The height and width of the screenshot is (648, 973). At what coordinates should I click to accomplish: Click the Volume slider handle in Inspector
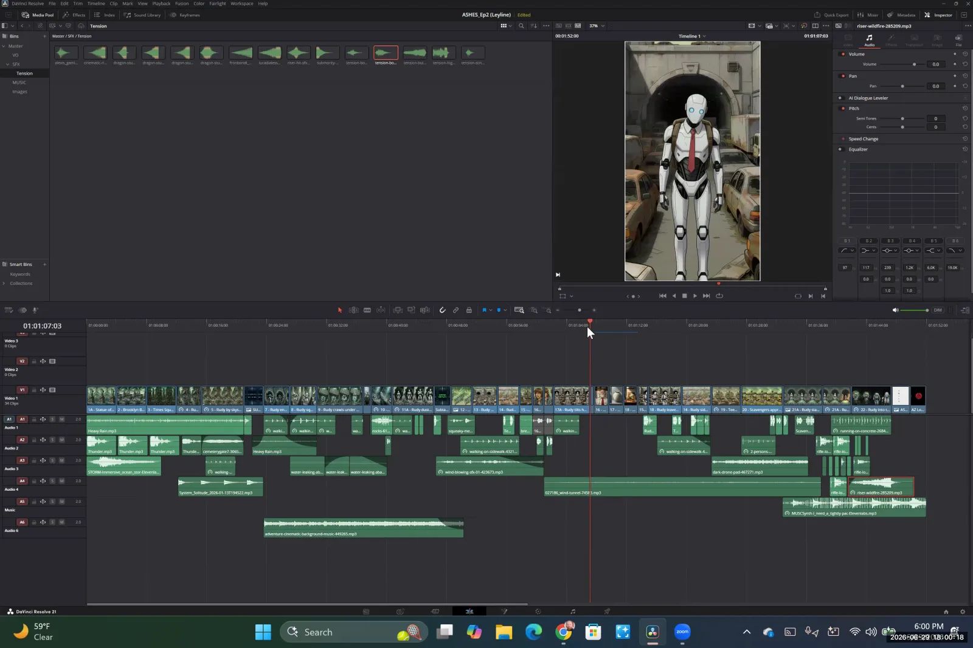(x=914, y=64)
